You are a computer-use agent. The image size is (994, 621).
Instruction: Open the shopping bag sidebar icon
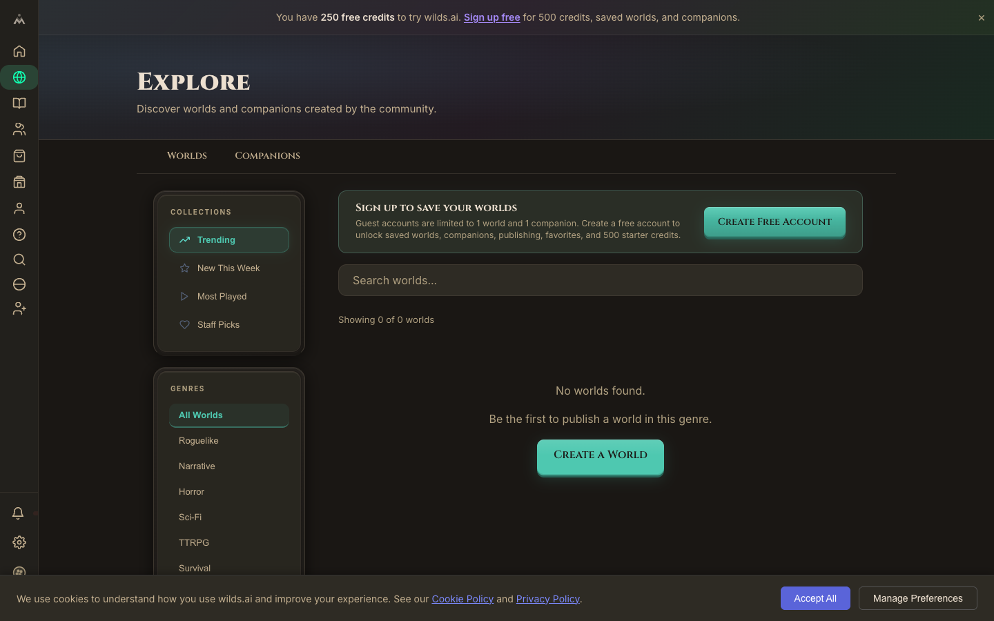(19, 156)
